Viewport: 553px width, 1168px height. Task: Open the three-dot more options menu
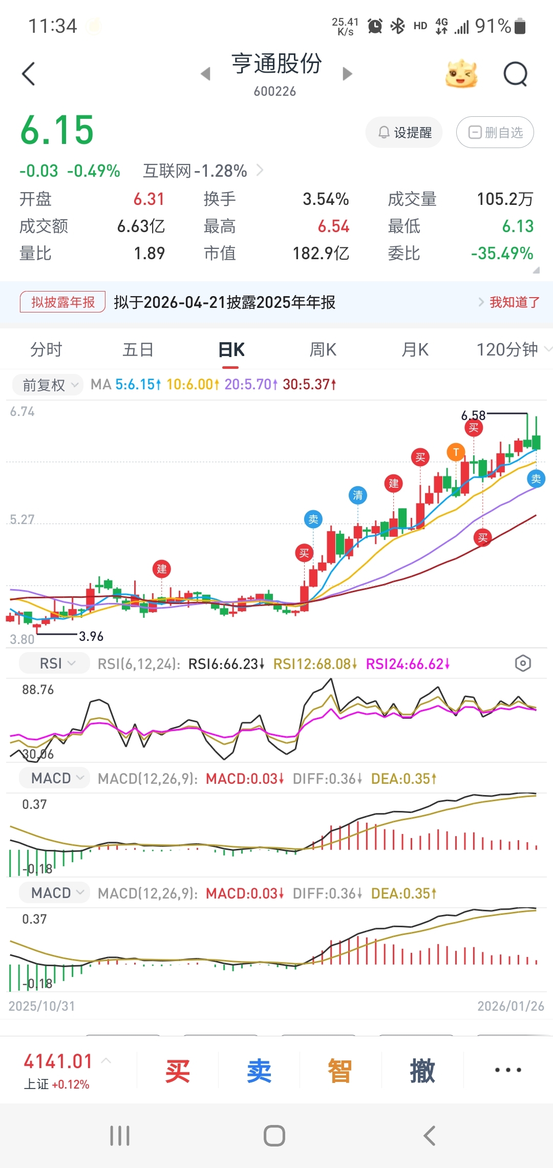click(x=508, y=1070)
